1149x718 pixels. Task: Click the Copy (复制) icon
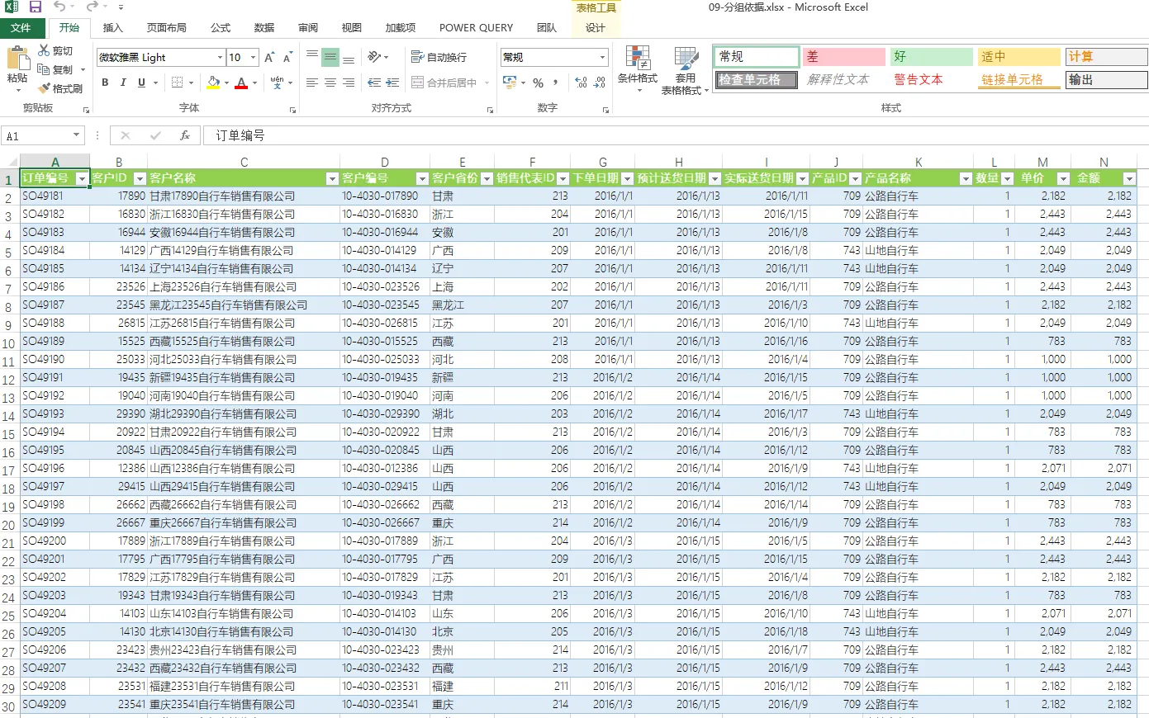point(44,69)
